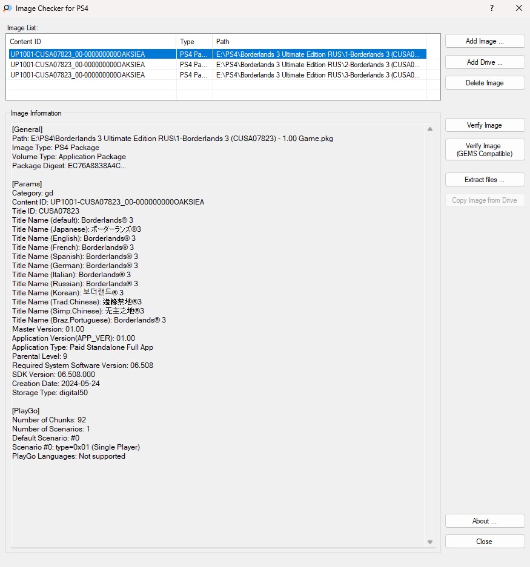Click the Path column header

(x=319, y=42)
